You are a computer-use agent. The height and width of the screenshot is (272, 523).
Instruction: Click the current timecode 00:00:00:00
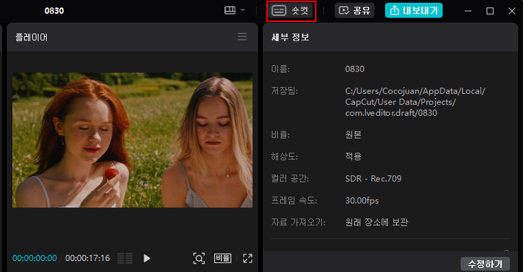(35, 258)
